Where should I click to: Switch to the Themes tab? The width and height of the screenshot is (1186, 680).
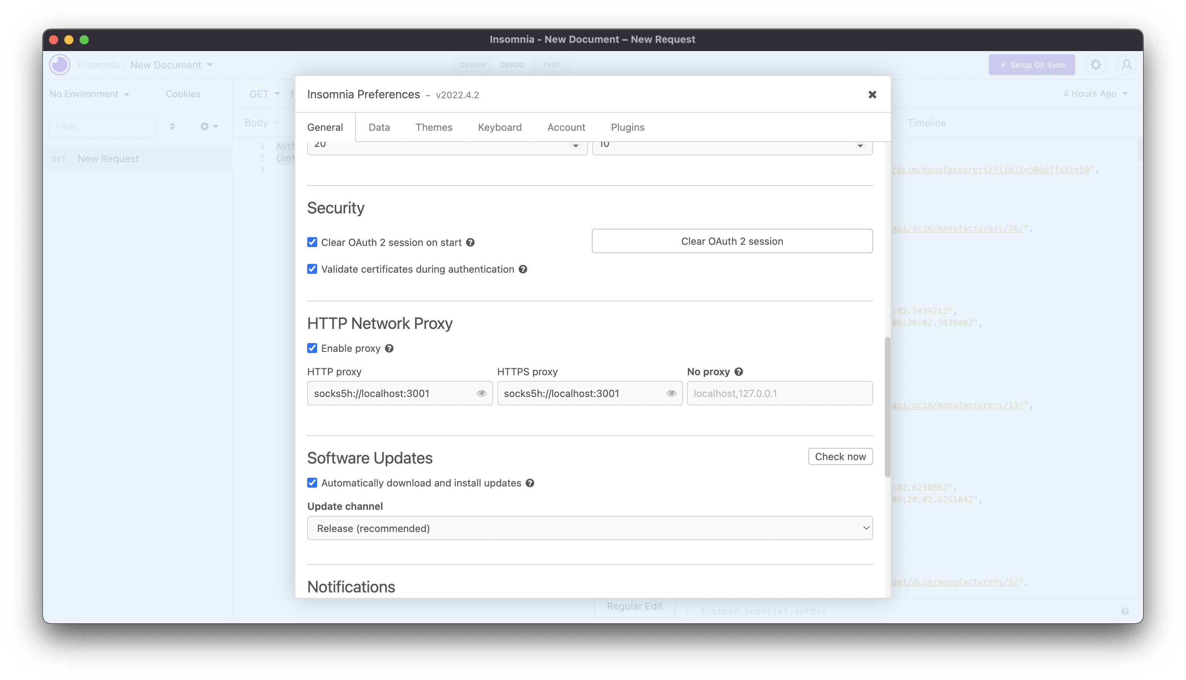pyautogui.click(x=433, y=127)
